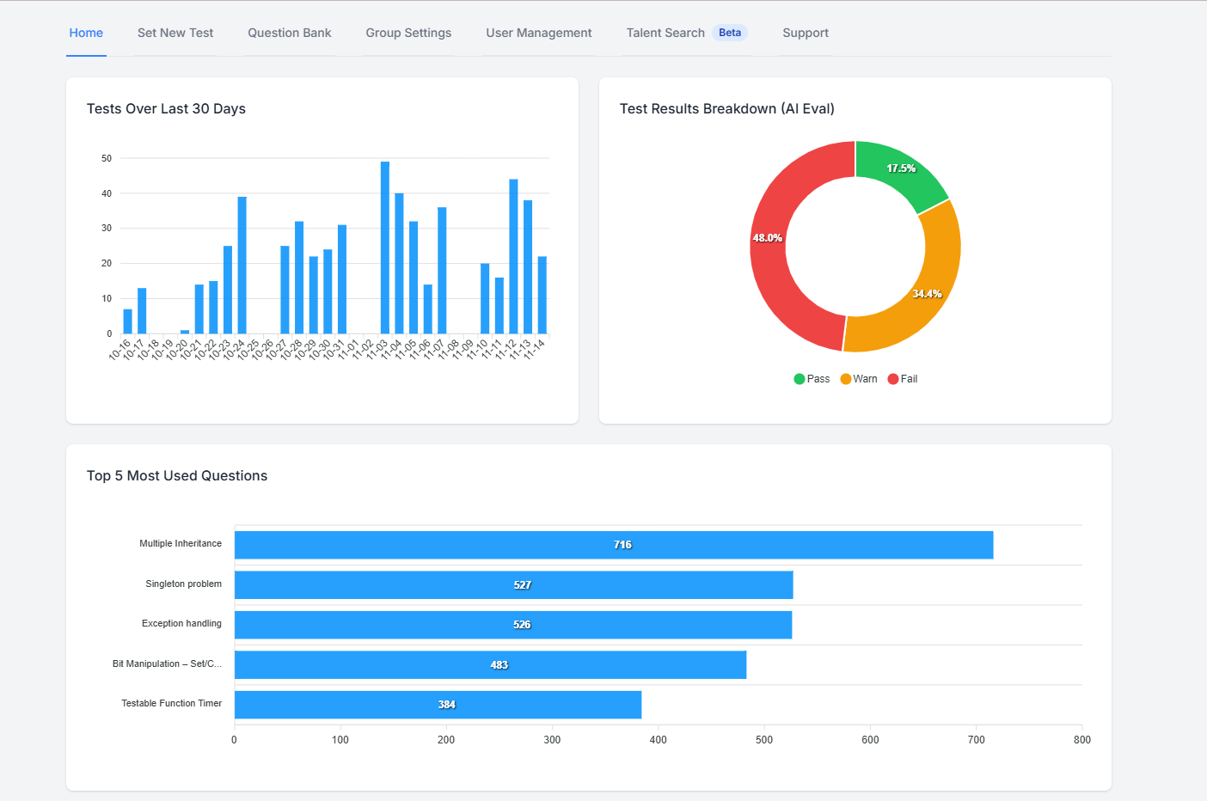1207x801 pixels.
Task: Click the orange Warn legend marker
Action: (x=846, y=378)
